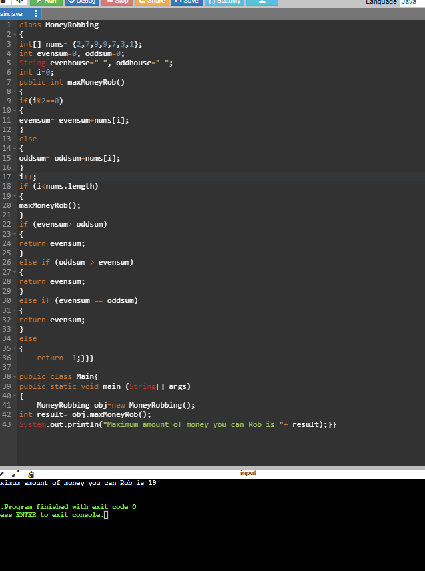This screenshot has height=571, width=425.
Task: Collapse the console panel with chevron icon
Action: click(3, 473)
